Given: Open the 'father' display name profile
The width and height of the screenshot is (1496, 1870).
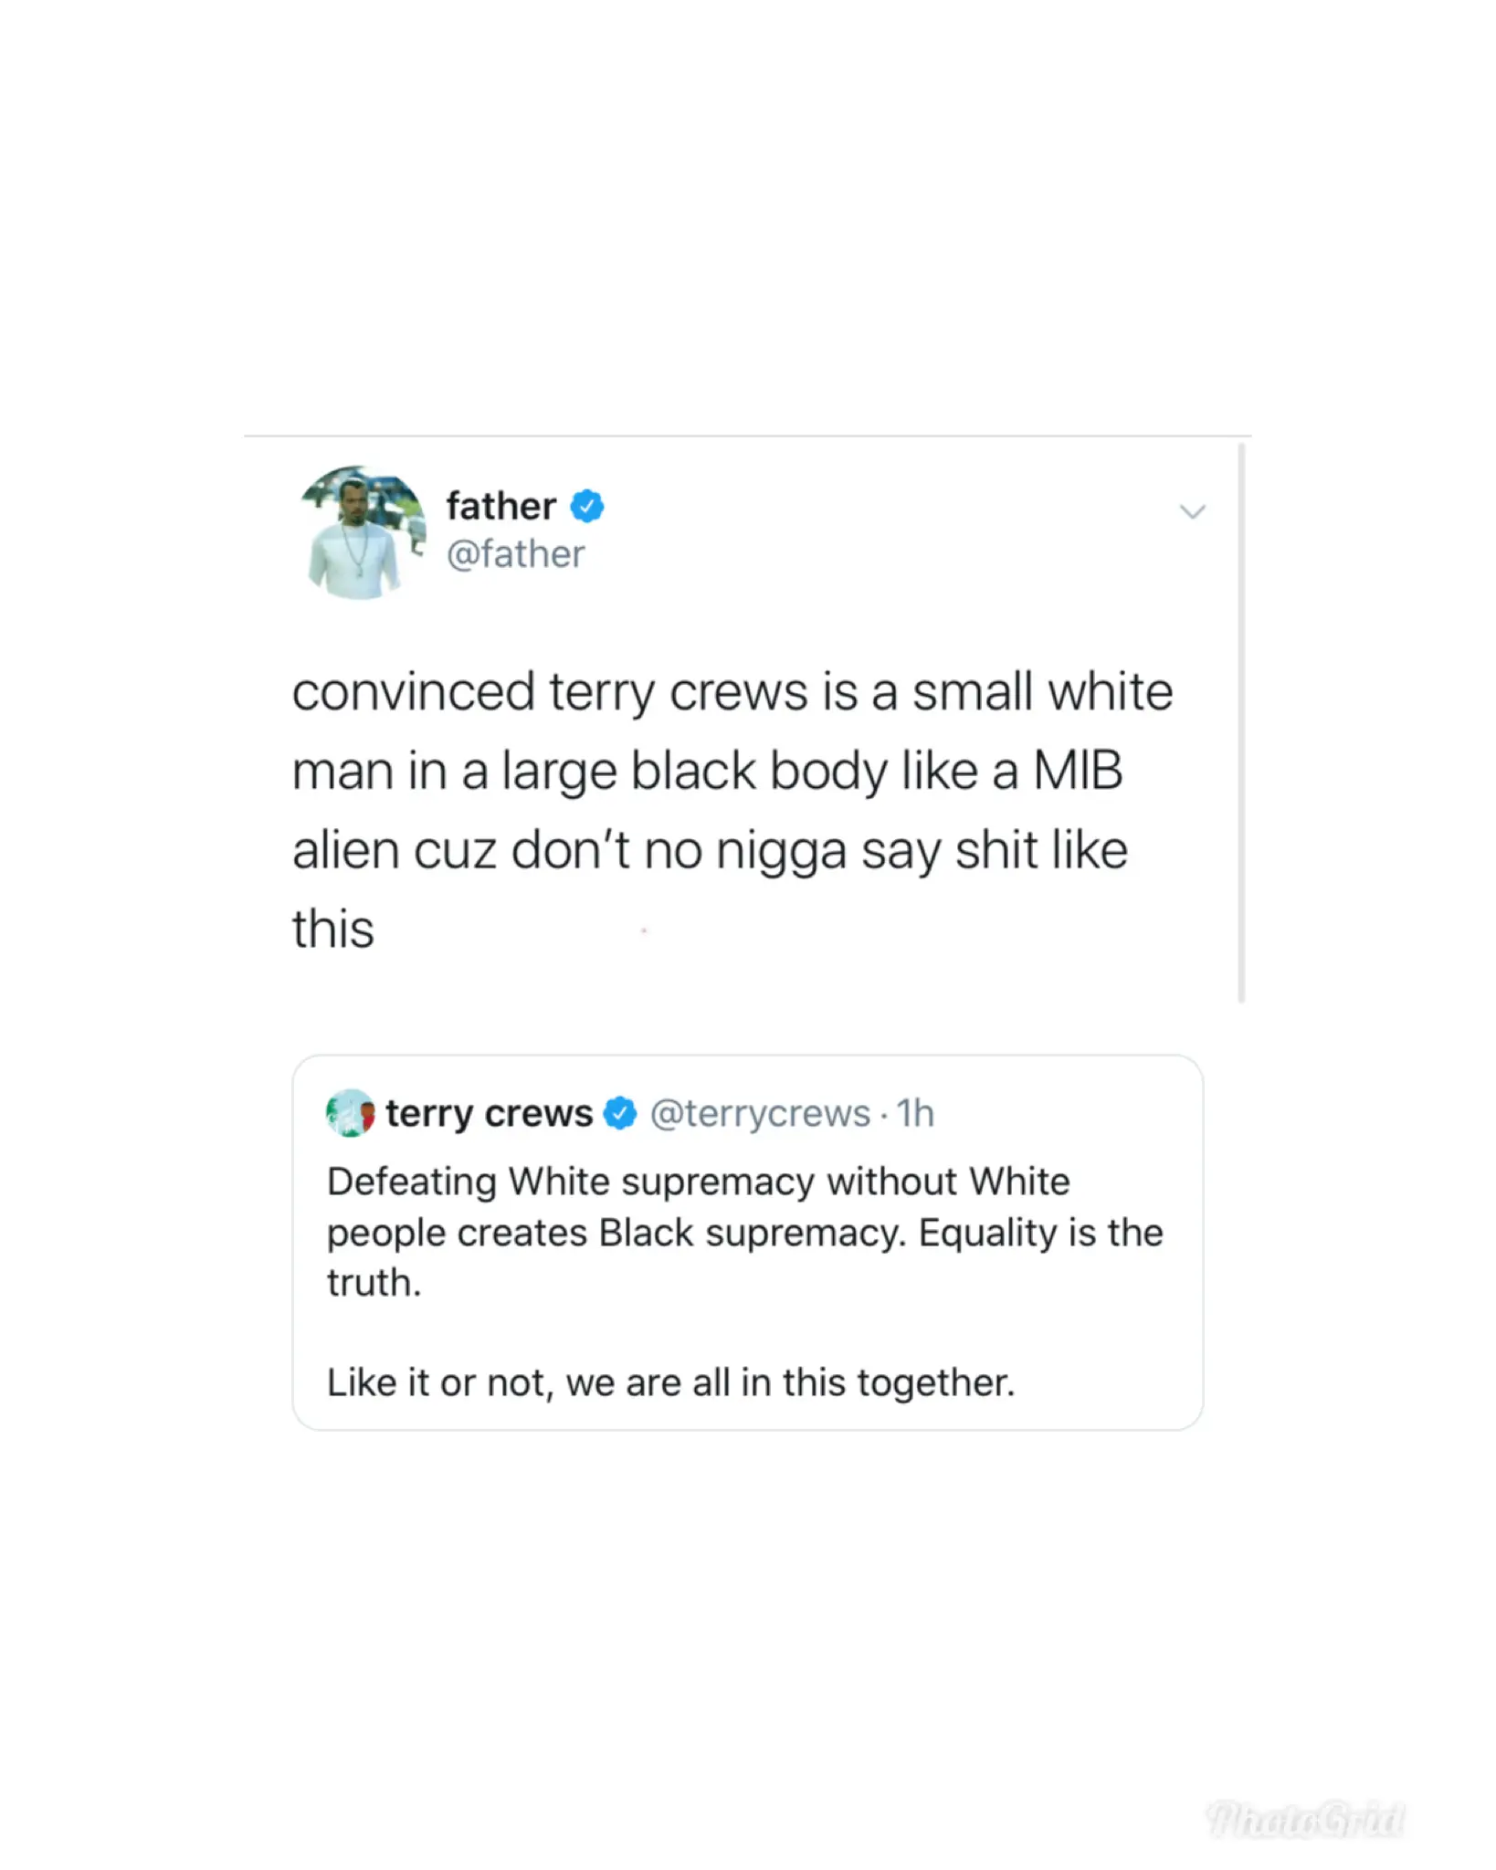Looking at the screenshot, I should pos(500,506).
